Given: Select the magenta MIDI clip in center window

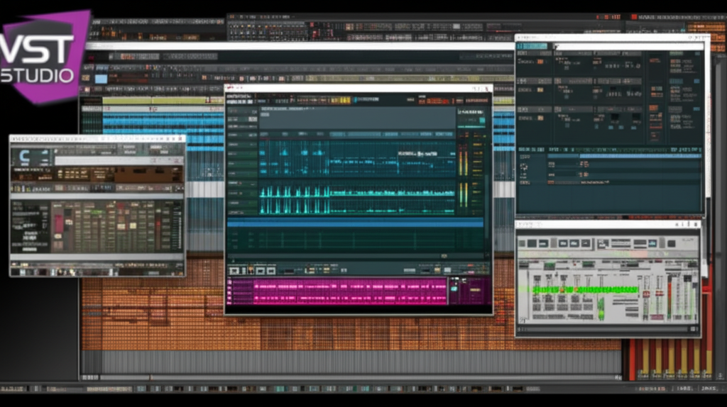Looking at the screenshot, I should pyautogui.click(x=349, y=291).
